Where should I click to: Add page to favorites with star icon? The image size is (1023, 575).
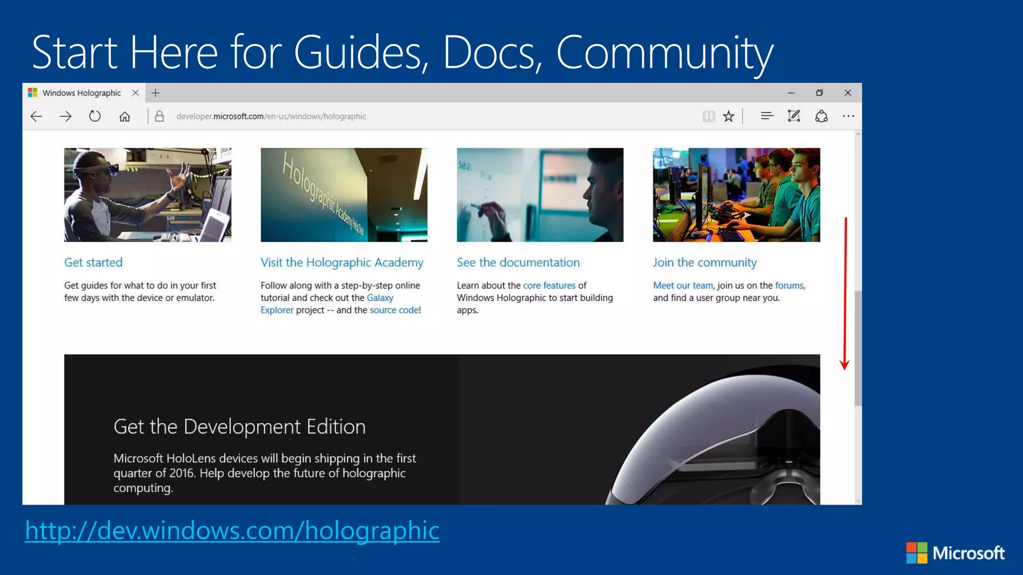(729, 116)
